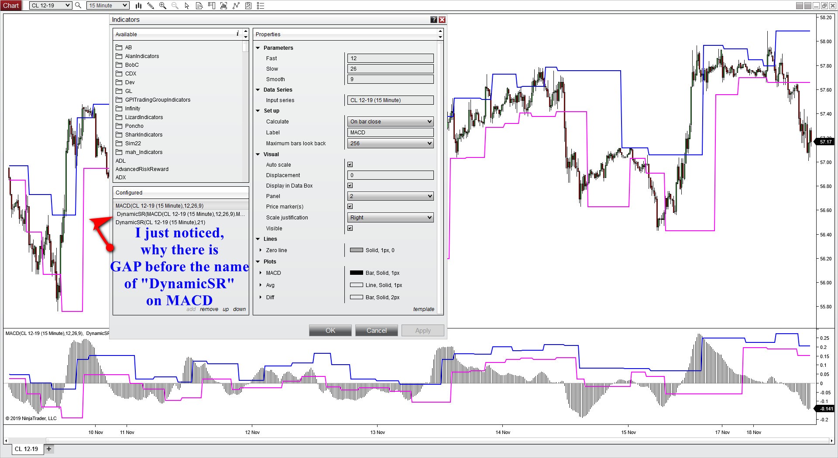This screenshot has width=838, height=458.
Task: Open the template link
Action: [424, 309]
